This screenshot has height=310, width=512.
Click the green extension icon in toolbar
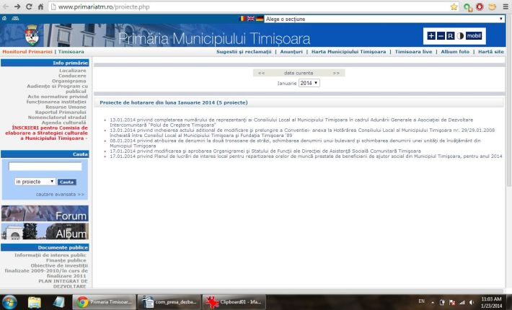pyautogui.click(x=467, y=7)
